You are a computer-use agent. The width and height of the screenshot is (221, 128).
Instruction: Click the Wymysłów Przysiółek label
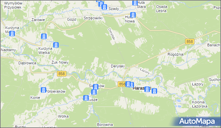click(x=13, y=5)
